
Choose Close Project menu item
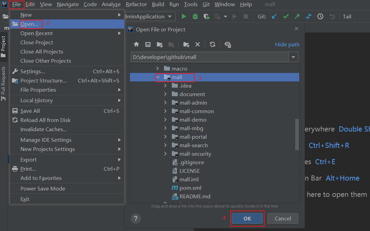tap(67, 43)
